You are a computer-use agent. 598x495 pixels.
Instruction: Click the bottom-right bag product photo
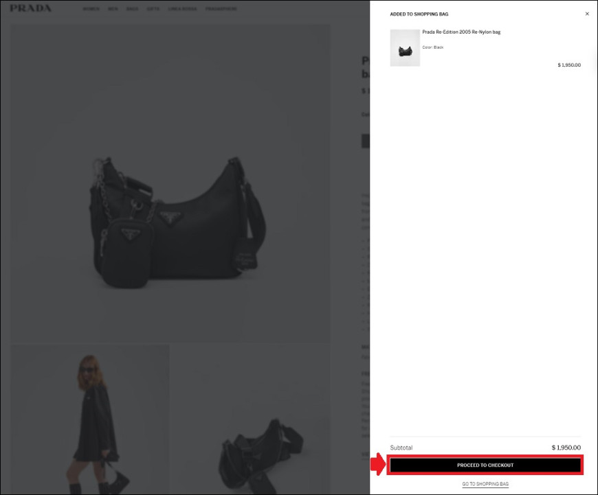click(x=251, y=419)
